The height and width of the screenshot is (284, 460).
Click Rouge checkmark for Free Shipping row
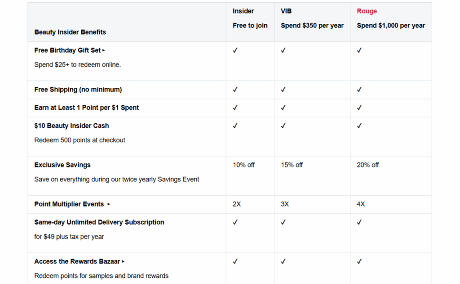[x=359, y=90]
